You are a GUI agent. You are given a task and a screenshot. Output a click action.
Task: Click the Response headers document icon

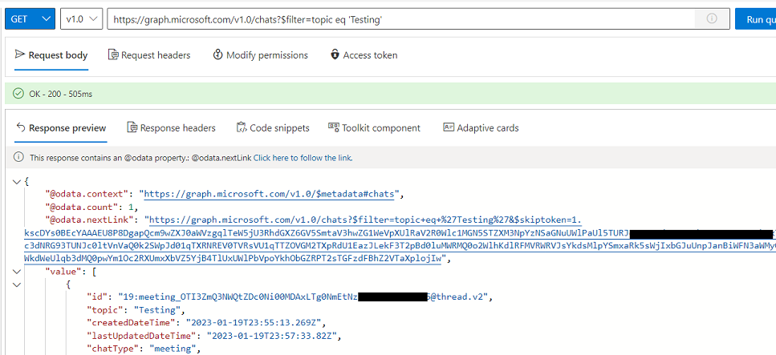coord(132,127)
